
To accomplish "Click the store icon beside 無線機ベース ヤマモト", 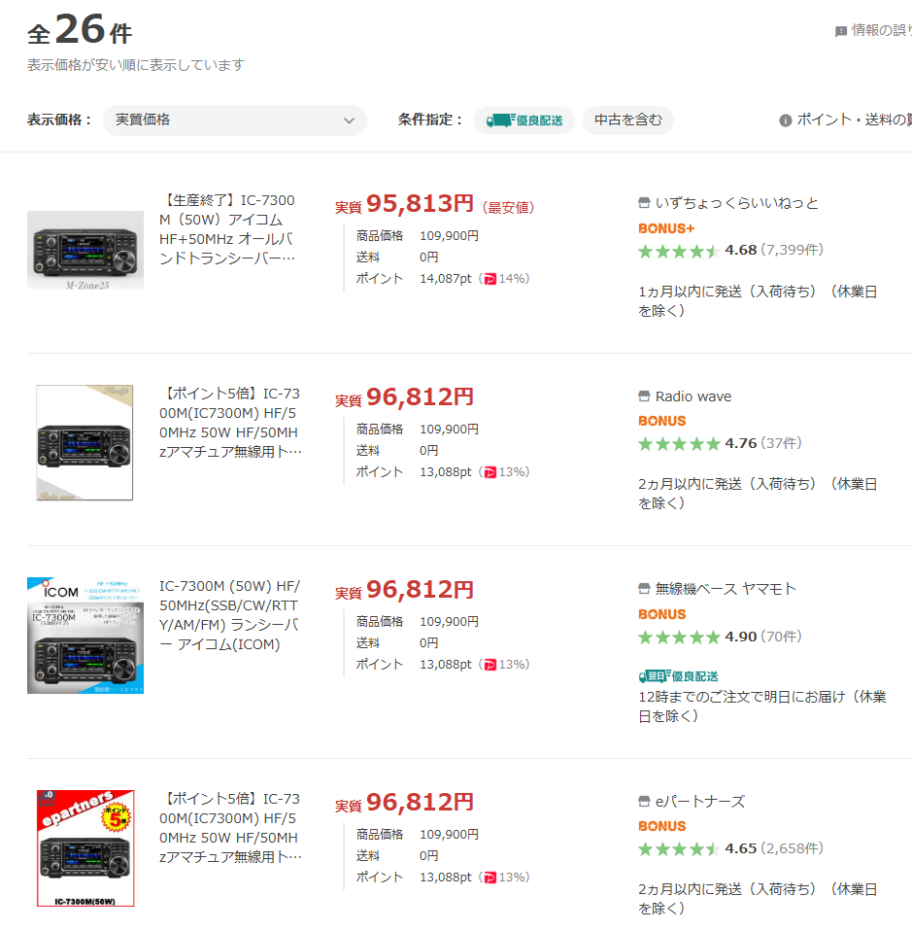I will pos(644,589).
